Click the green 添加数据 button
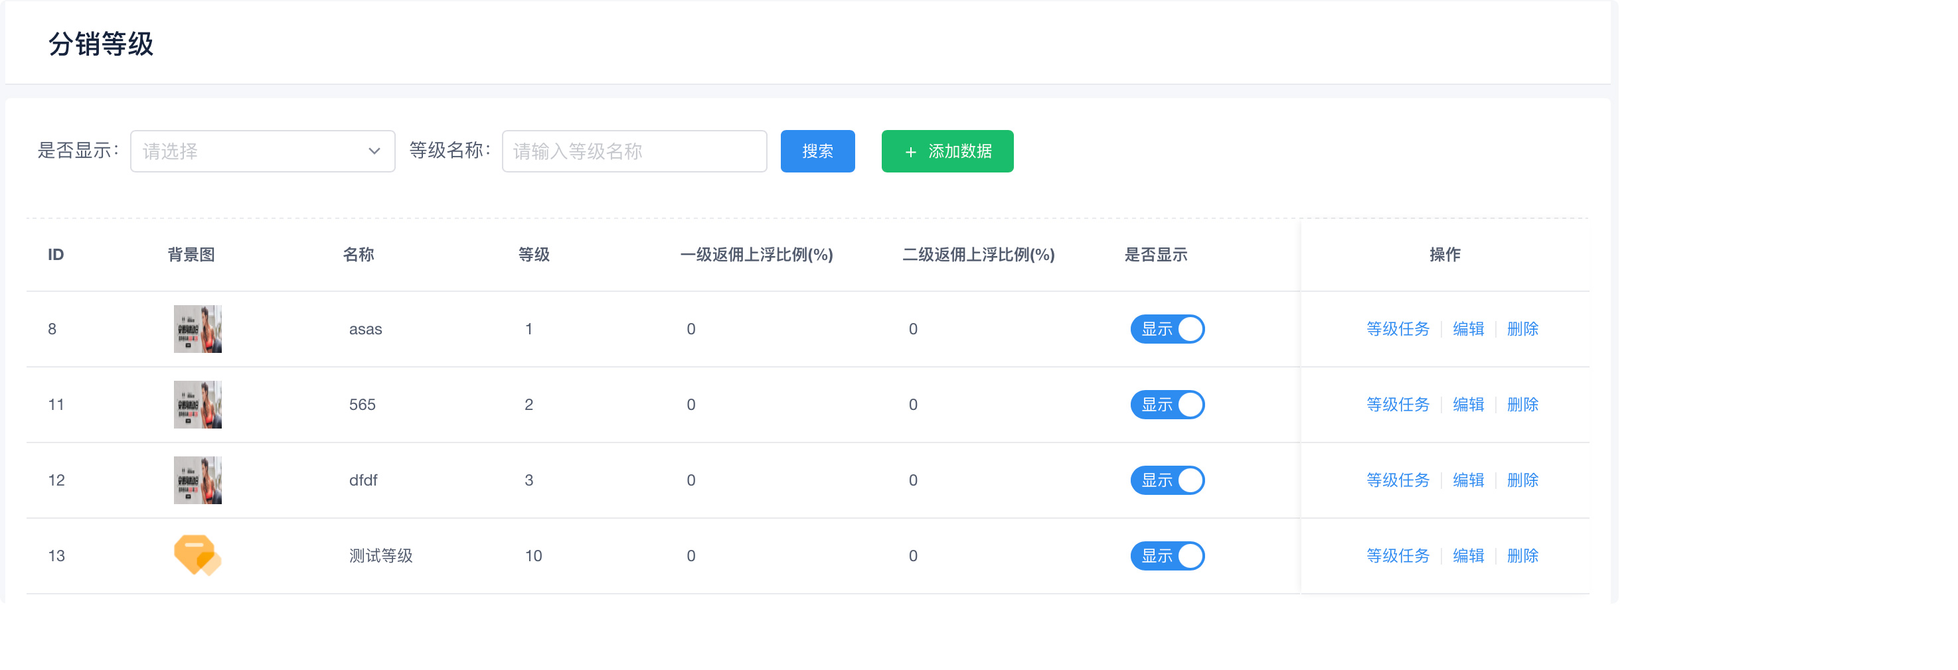This screenshot has height=670, width=1958. pyautogui.click(x=947, y=151)
